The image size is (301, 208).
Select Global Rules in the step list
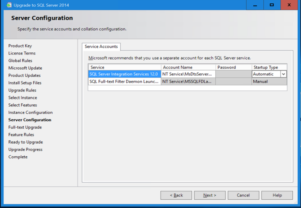click(20, 61)
